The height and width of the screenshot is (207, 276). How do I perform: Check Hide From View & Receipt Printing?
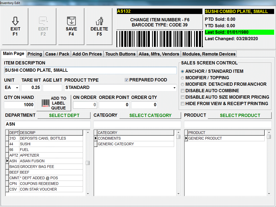(x=183, y=104)
